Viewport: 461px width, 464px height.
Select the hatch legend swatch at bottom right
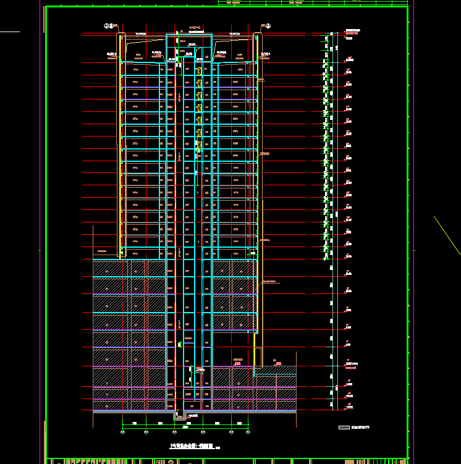(x=344, y=428)
